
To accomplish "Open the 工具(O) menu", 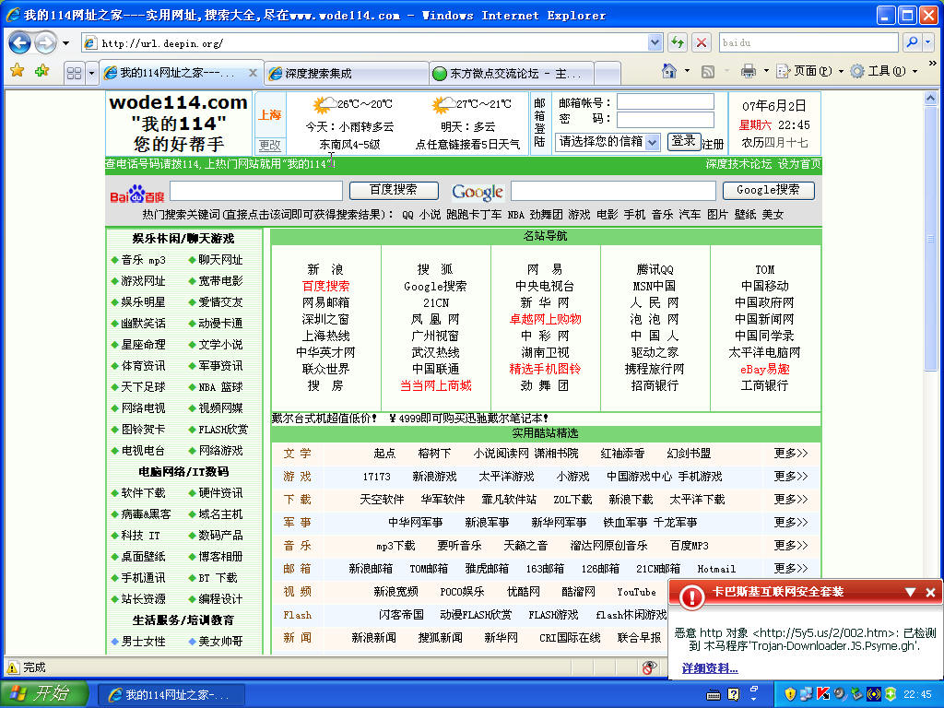I will tap(884, 71).
